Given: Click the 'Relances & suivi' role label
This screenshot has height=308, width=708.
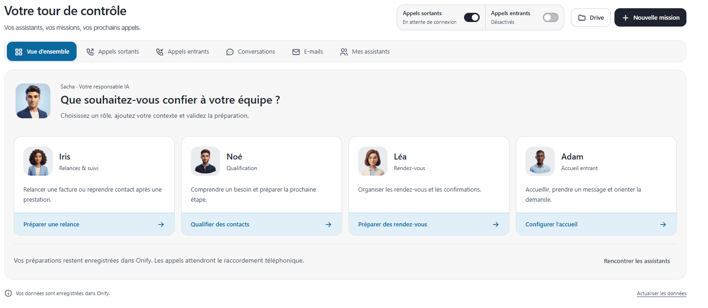Looking at the screenshot, I should [x=79, y=168].
